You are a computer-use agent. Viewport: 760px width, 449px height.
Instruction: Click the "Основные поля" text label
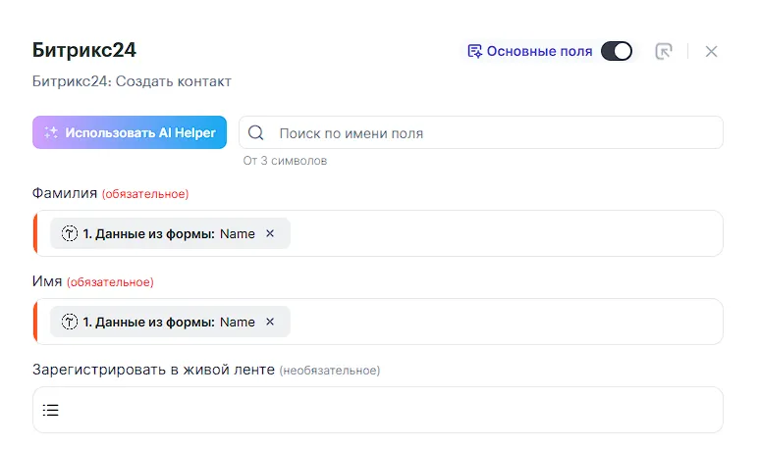(539, 51)
